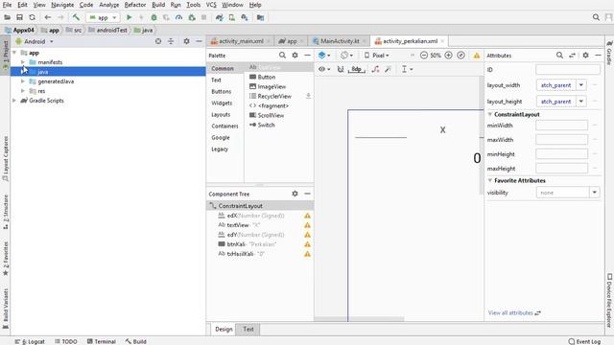Open Component Tree settings gear
The image size is (614, 345).
pos(295,194)
